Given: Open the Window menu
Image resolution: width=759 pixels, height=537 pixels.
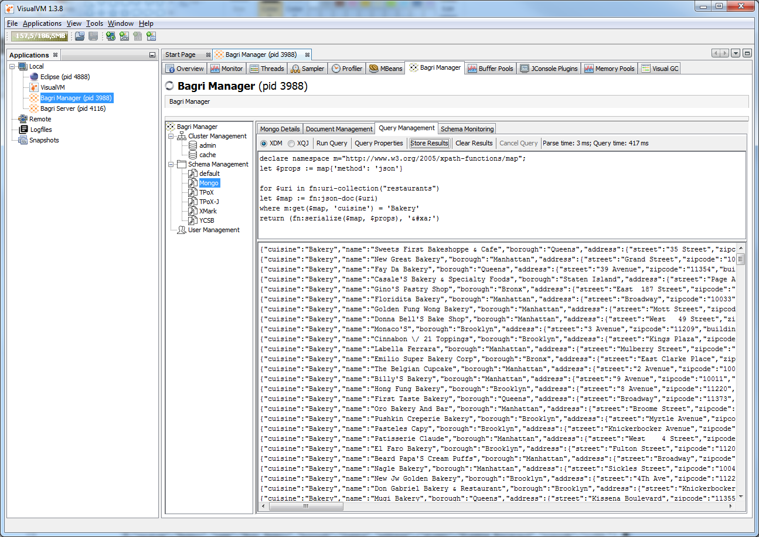Looking at the screenshot, I should pyautogui.click(x=121, y=23).
